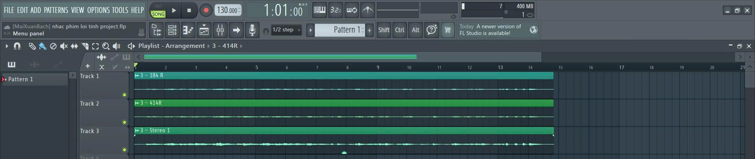Open the EDIT menu

22,10
